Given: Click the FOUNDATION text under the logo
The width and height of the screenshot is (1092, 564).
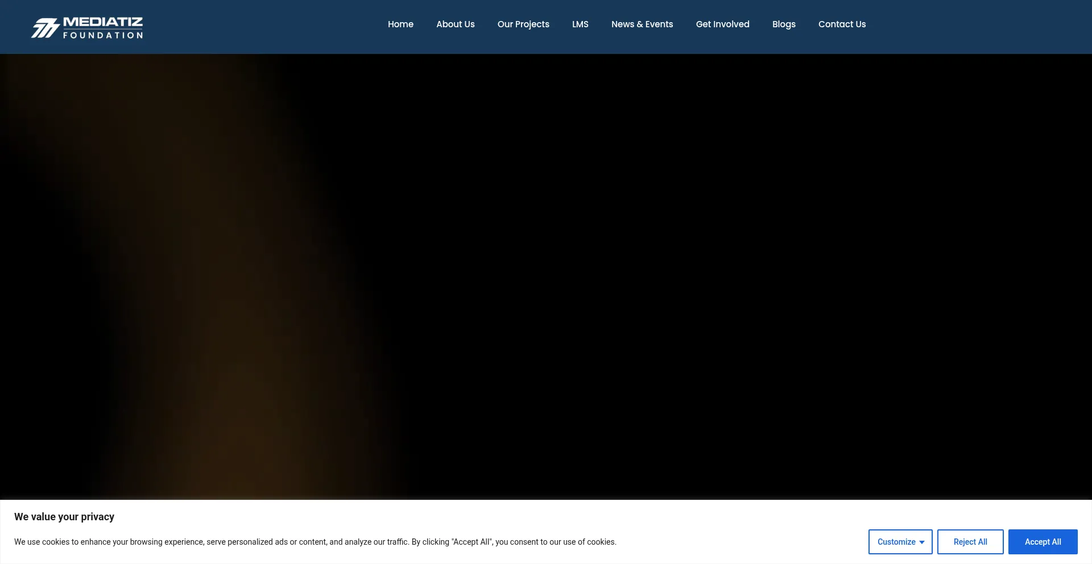Looking at the screenshot, I should (x=103, y=35).
